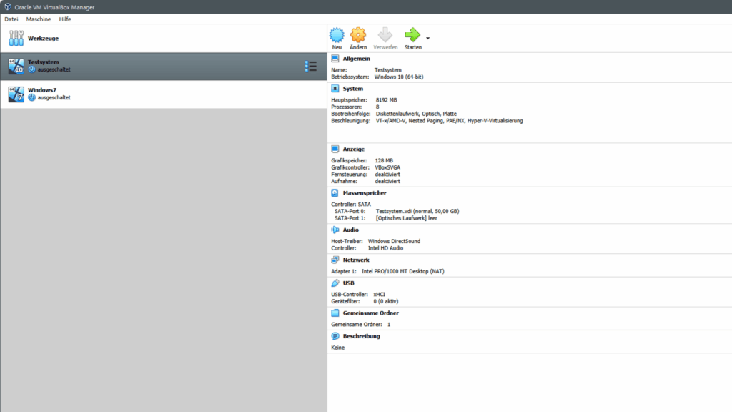Click the Netzwerk section icon
The height and width of the screenshot is (412, 732).
click(335, 260)
